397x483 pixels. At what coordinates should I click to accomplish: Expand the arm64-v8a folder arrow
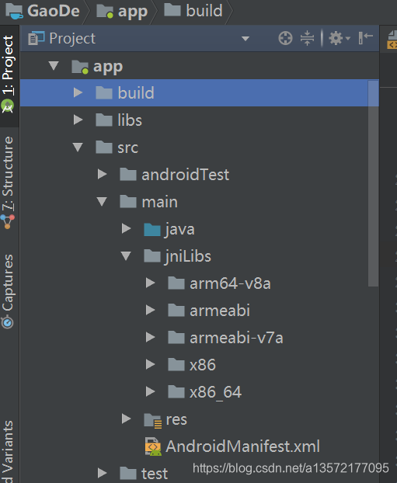pos(150,283)
